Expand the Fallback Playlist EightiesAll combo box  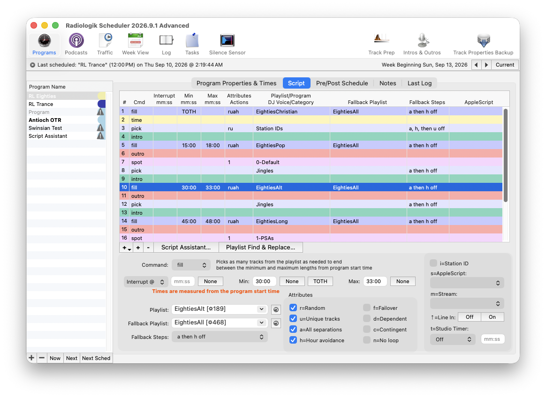(x=261, y=323)
